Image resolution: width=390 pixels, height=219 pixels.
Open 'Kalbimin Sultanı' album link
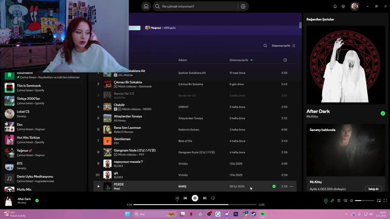tap(189, 130)
